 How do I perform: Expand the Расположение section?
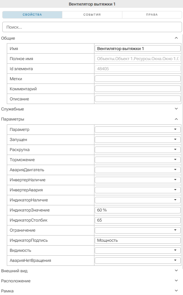coord(176,281)
